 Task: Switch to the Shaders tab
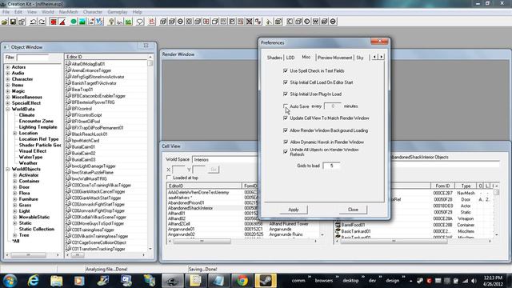tap(274, 58)
